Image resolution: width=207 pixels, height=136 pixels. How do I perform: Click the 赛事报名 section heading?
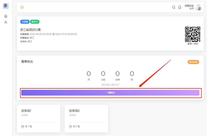pos(27,61)
